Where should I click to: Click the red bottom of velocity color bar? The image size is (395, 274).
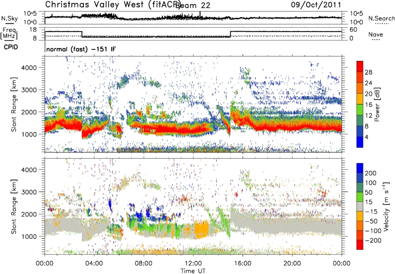point(360,245)
